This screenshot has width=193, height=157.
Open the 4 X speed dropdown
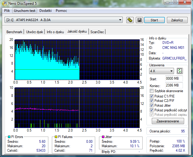coord(162,71)
